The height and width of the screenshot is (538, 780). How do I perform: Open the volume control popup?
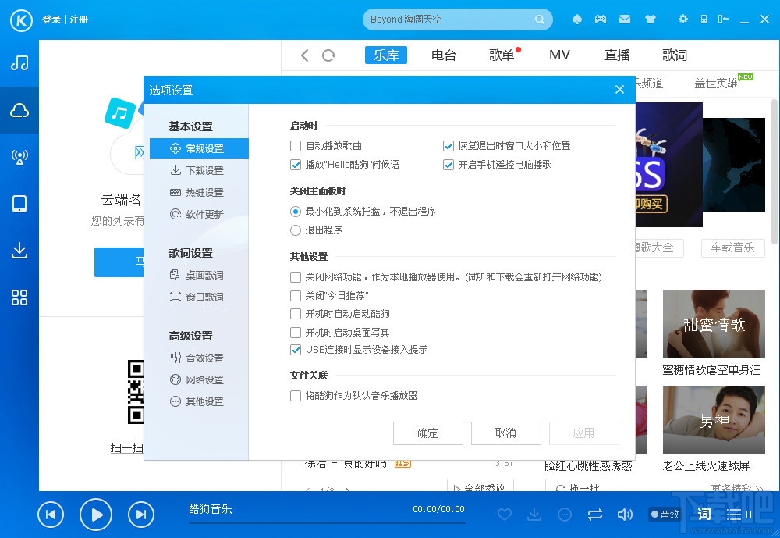pyautogui.click(x=625, y=515)
